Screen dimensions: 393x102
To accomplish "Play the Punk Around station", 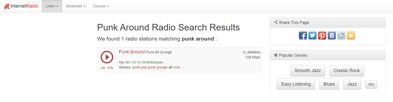I will point(107,57).
